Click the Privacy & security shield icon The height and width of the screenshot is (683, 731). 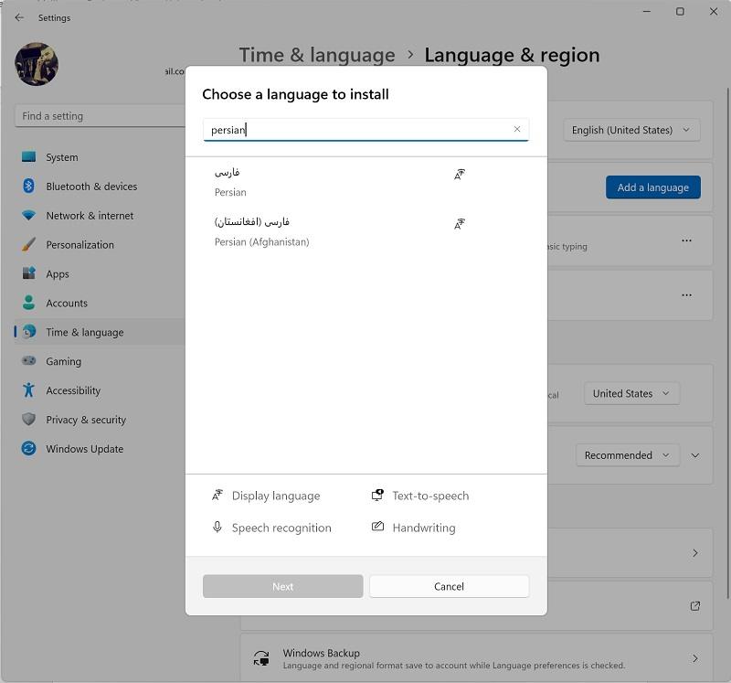(x=29, y=420)
